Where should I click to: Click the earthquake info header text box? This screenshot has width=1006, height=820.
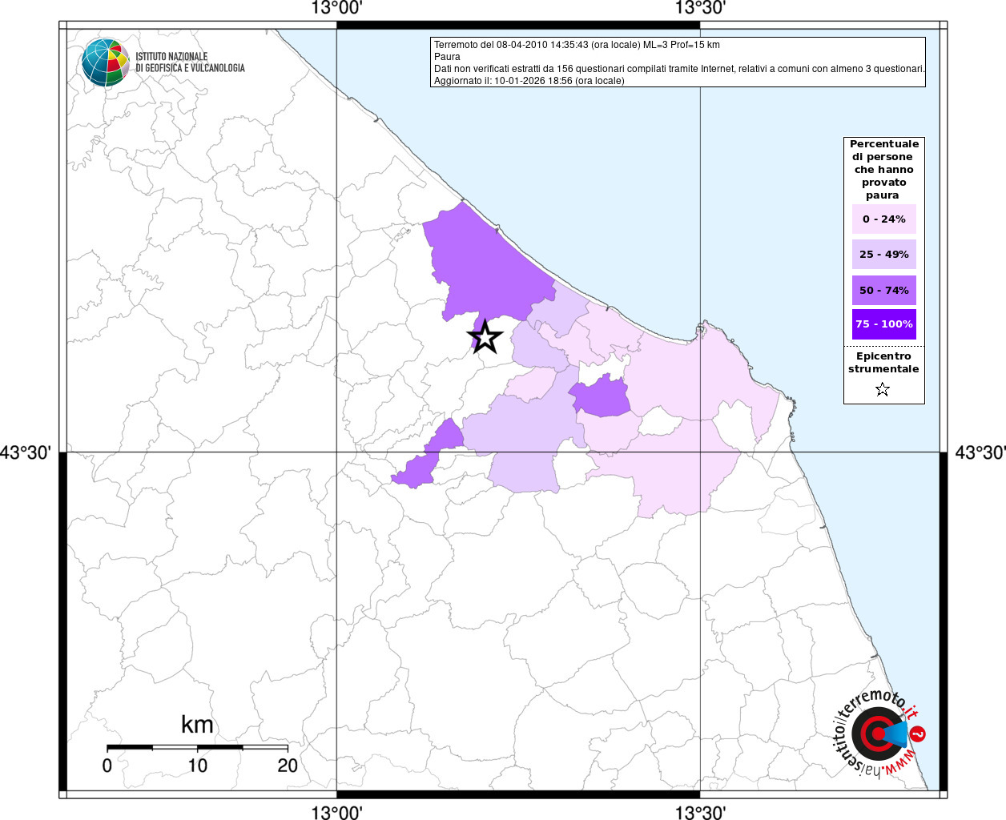678,62
